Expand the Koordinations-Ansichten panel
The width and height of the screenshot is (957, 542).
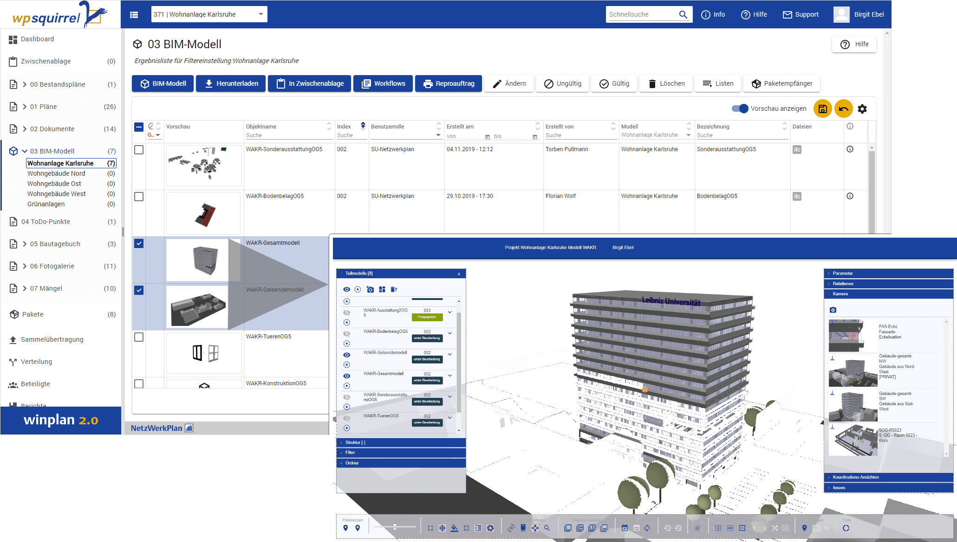point(889,477)
